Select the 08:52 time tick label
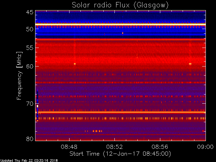Viewport: 216px width, 162px height. tap(114, 147)
